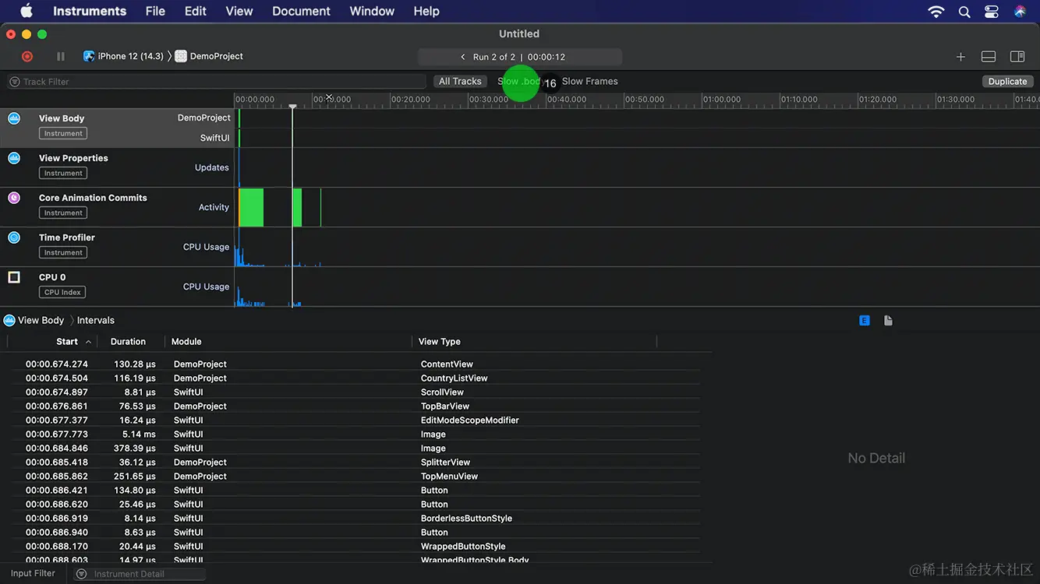The height and width of the screenshot is (584, 1040).
Task: Sort by the Duration column header
Action: tap(128, 342)
